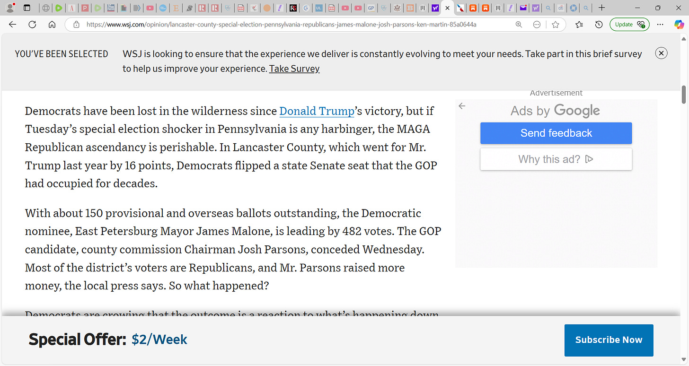689x366 pixels.
Task: View site information beside the URL
Action: (x=76, y=25)
